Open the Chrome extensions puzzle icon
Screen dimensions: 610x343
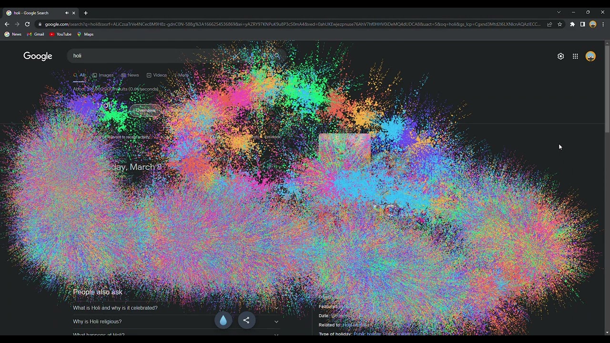coord(572,24)
